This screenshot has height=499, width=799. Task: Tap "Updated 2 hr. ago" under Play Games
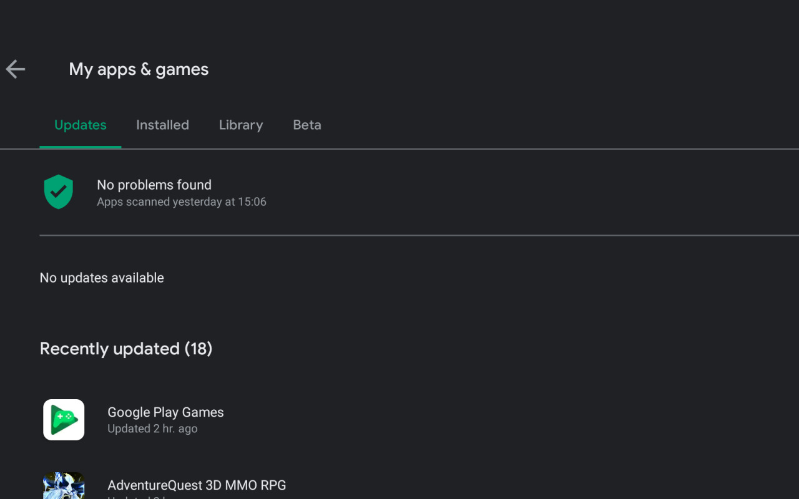152,429
